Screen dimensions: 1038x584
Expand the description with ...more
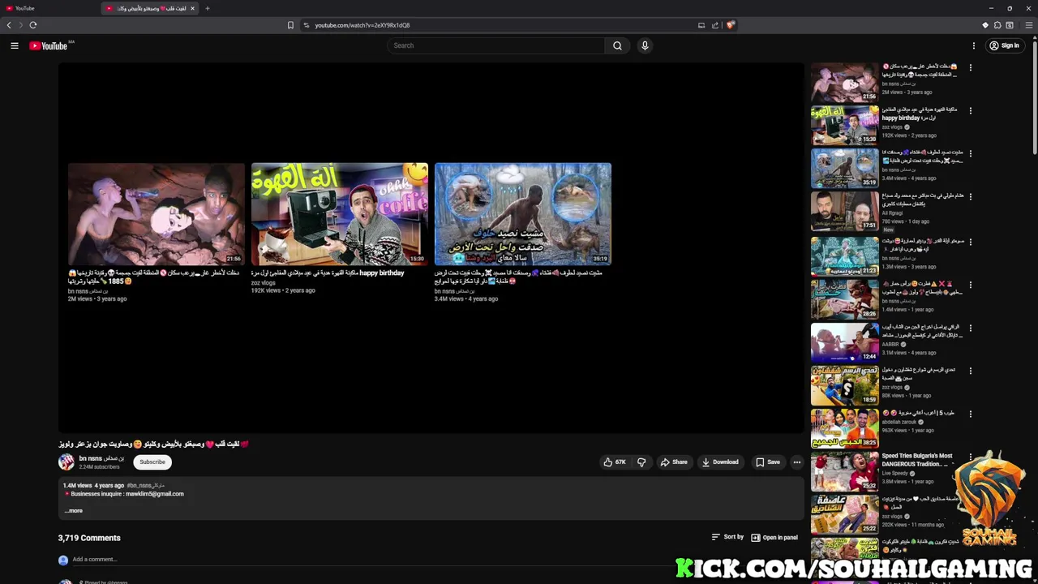73,511
